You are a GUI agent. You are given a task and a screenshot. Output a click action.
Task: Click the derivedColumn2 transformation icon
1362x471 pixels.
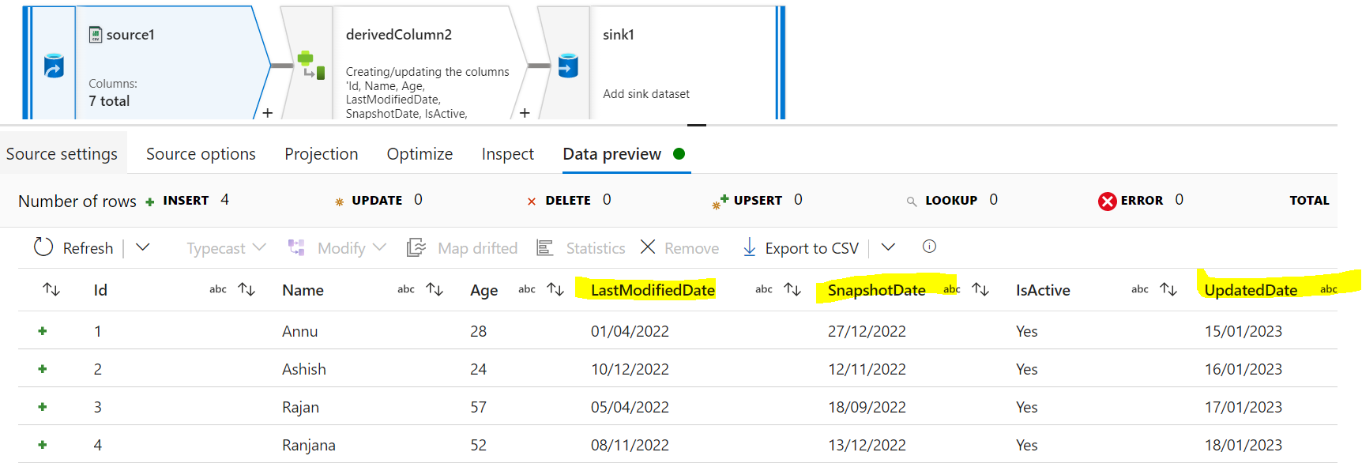pyautogui.click(x=310, y=66)
